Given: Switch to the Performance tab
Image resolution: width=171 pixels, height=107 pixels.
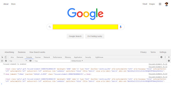Looking at the screenshot, I should 57,57.
